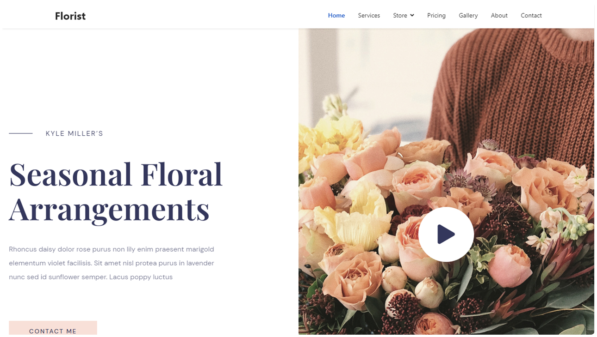Click the Kyle Miller's subtitle text
Viewport: 597px width, 337px height.
point(75,133)
